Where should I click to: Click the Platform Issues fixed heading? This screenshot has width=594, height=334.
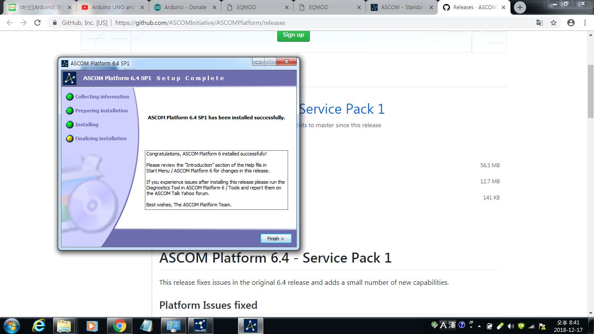point(208,305)
